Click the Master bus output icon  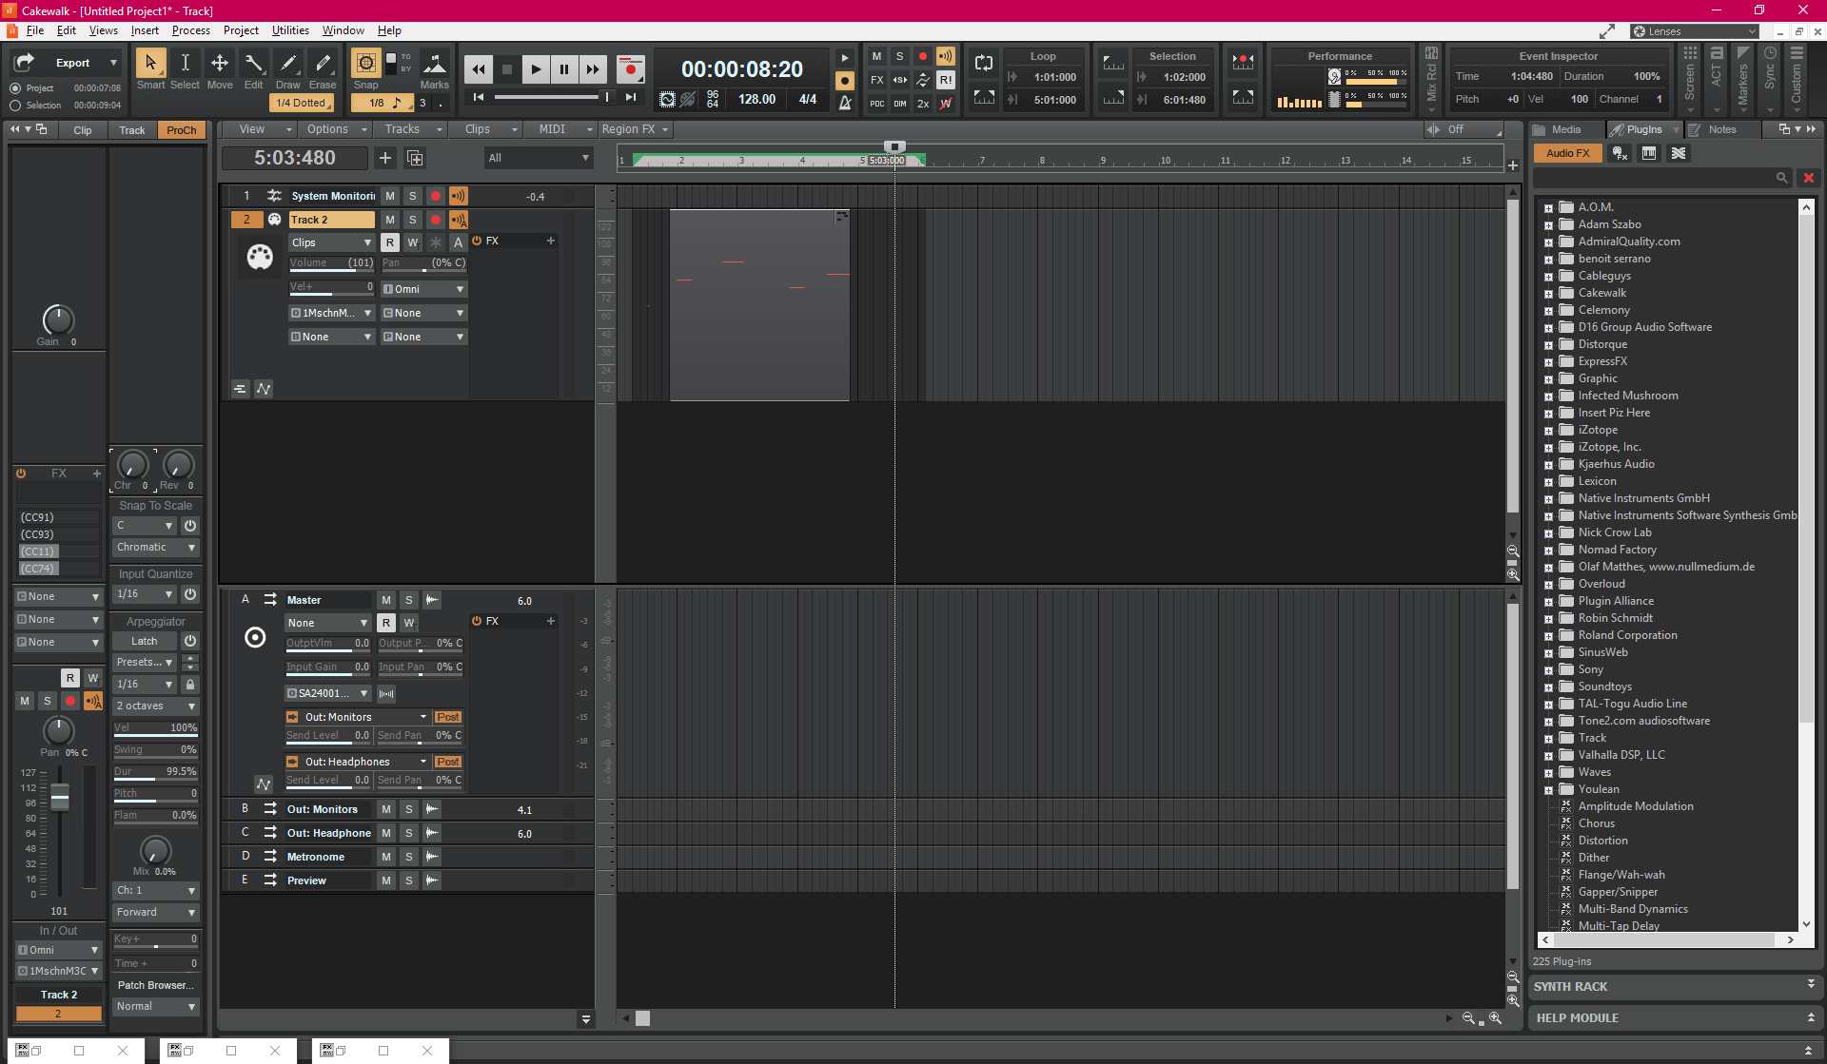[x=255, y=637]
